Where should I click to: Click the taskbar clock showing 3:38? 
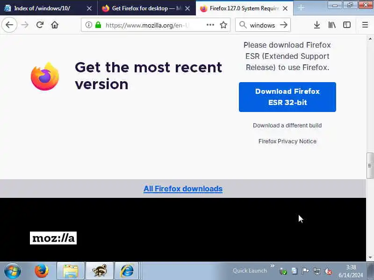[x=351, y=271]
